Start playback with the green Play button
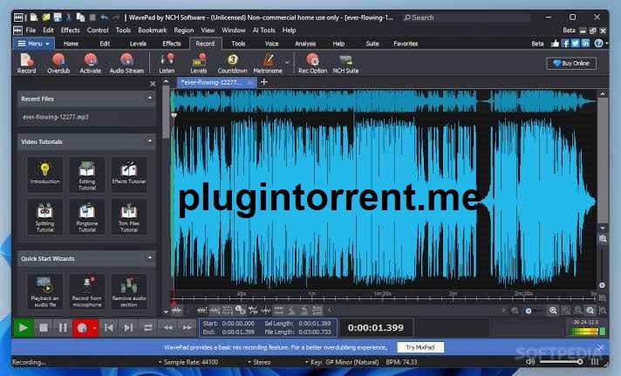621x376 pixels. click(23, 328)
